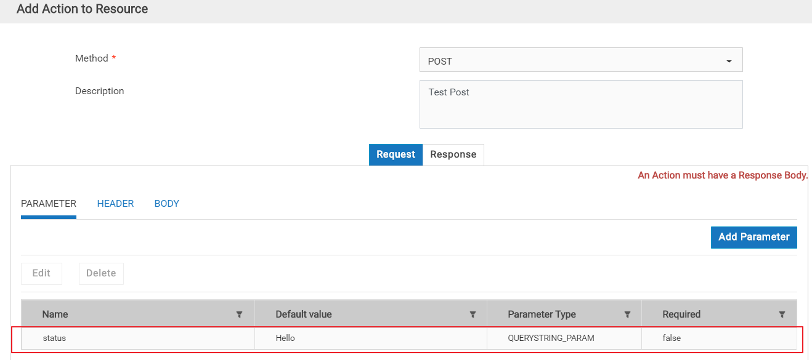Click into the Description text area

click(x=581, y=104)
